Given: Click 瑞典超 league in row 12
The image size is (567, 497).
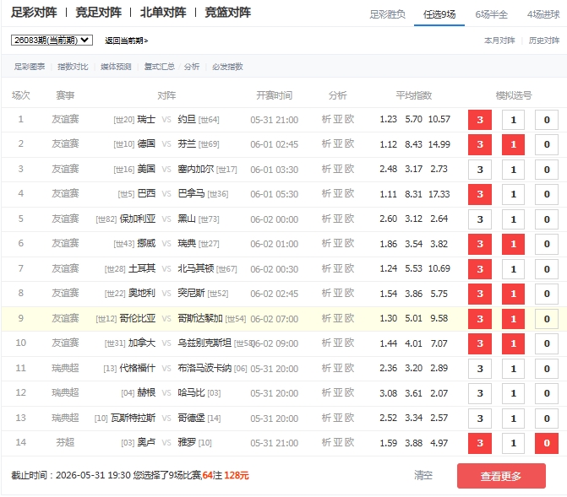Looking at the screenshot, I should tap(65, 393).
